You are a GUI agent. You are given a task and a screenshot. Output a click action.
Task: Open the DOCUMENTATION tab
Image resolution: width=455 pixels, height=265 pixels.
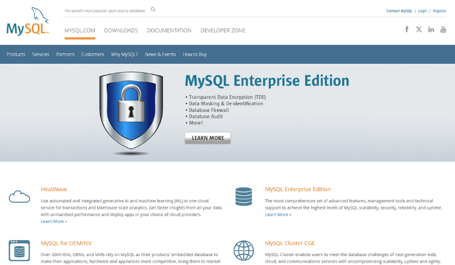[169, 30]
